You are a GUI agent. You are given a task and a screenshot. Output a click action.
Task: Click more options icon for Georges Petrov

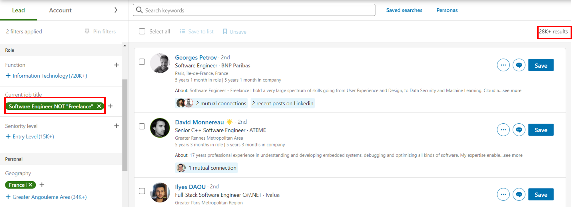click(503, 65)
